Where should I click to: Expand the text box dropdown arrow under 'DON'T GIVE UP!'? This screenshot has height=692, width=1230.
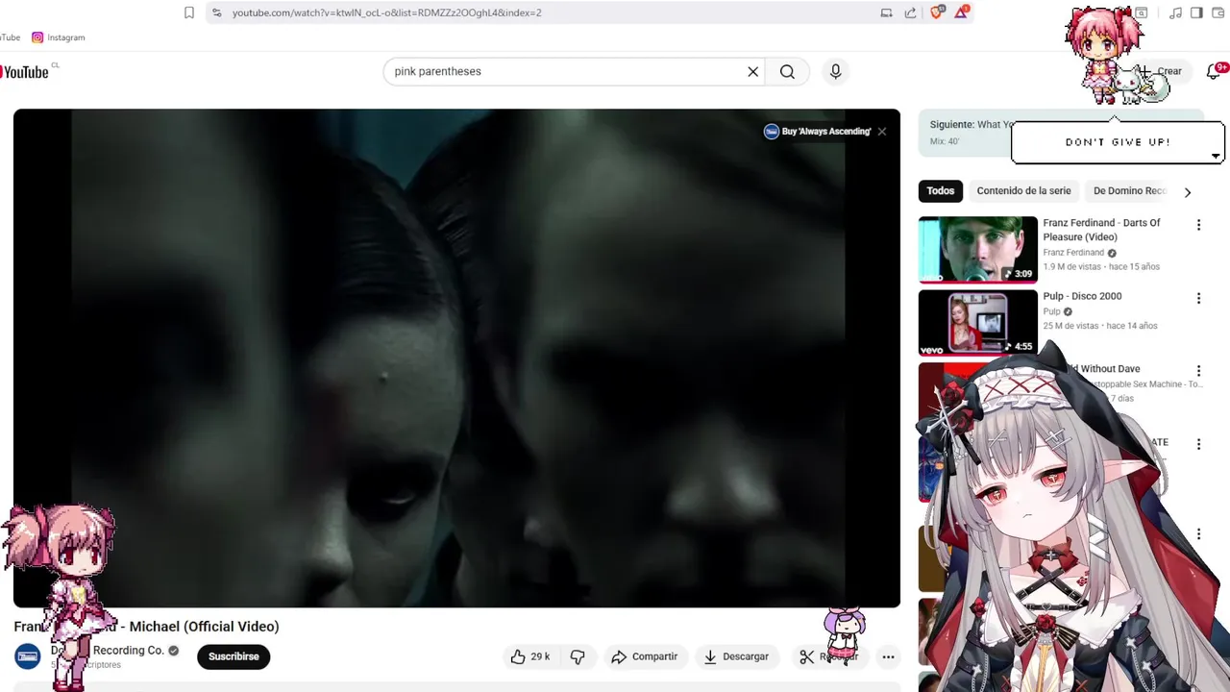pyautogui.click(x=1216, y=156)
